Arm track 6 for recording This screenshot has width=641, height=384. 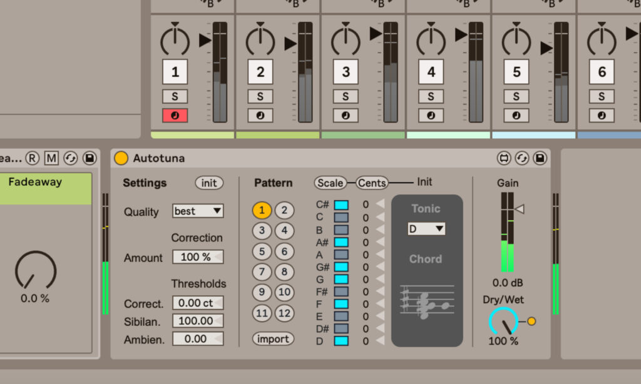602,116
